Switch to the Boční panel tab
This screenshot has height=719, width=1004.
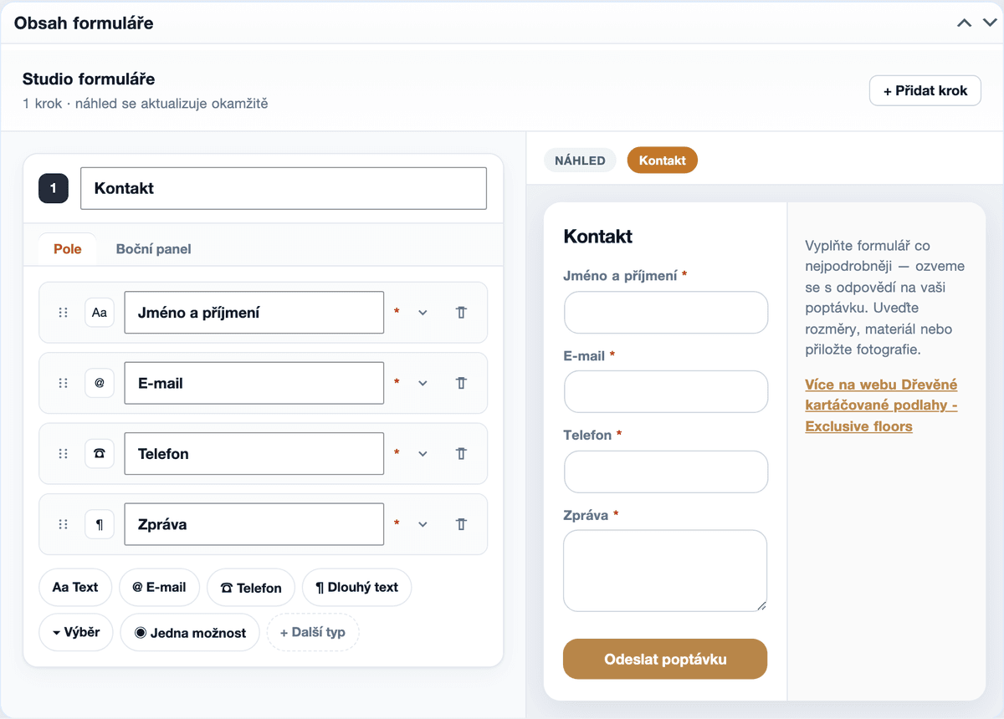[x=154, y=249]
